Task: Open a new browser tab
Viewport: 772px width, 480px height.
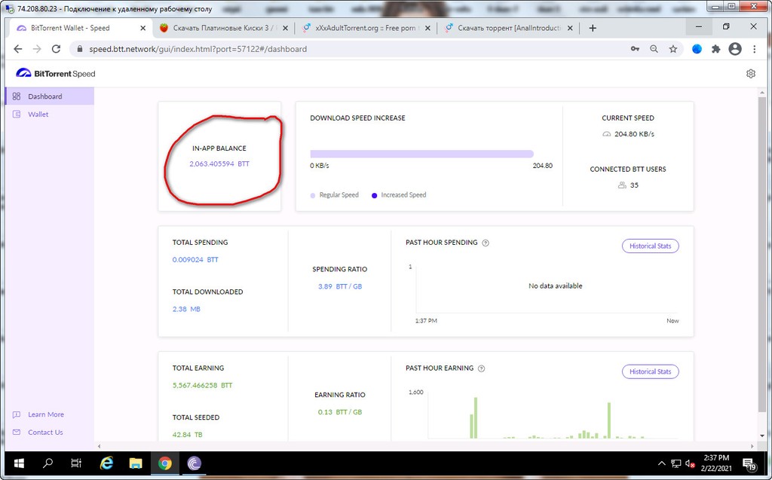Action: (x=593, y=28)
